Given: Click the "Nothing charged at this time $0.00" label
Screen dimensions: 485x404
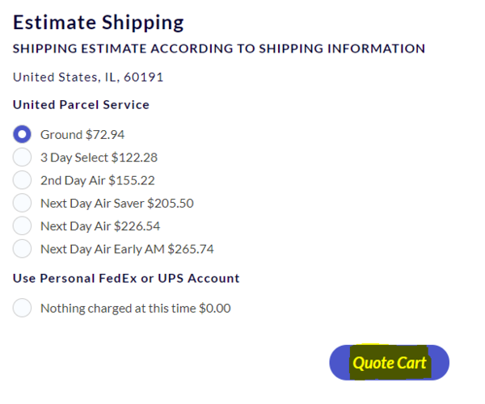Looking at the screenshot, I should pyautogui.click(x=135, y=308).
